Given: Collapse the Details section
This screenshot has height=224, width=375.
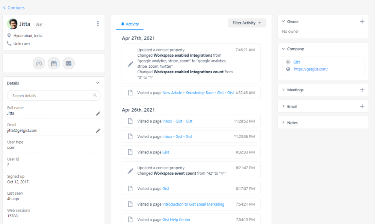Looking at the screenshot, I should click(97, 83).
